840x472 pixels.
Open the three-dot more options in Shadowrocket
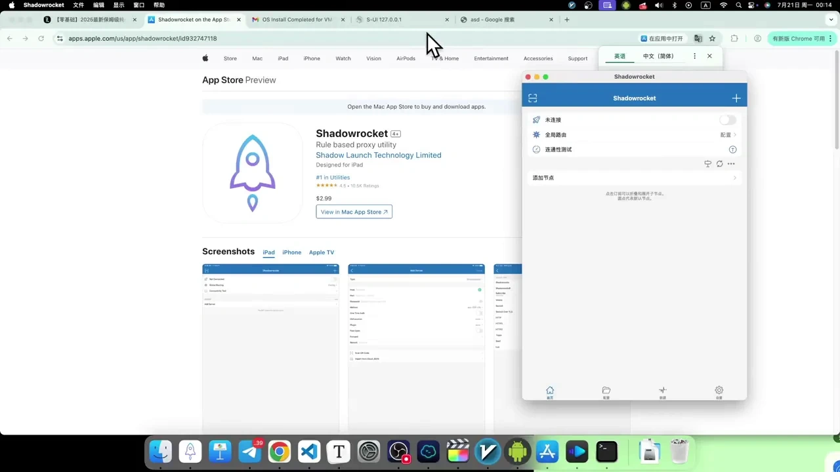point(731,164)
